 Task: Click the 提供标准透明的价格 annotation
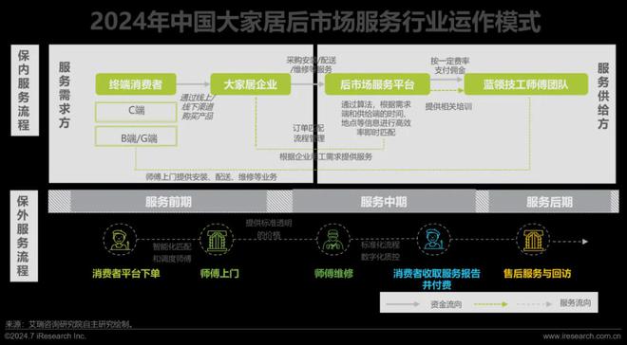(x=269, y=229)
